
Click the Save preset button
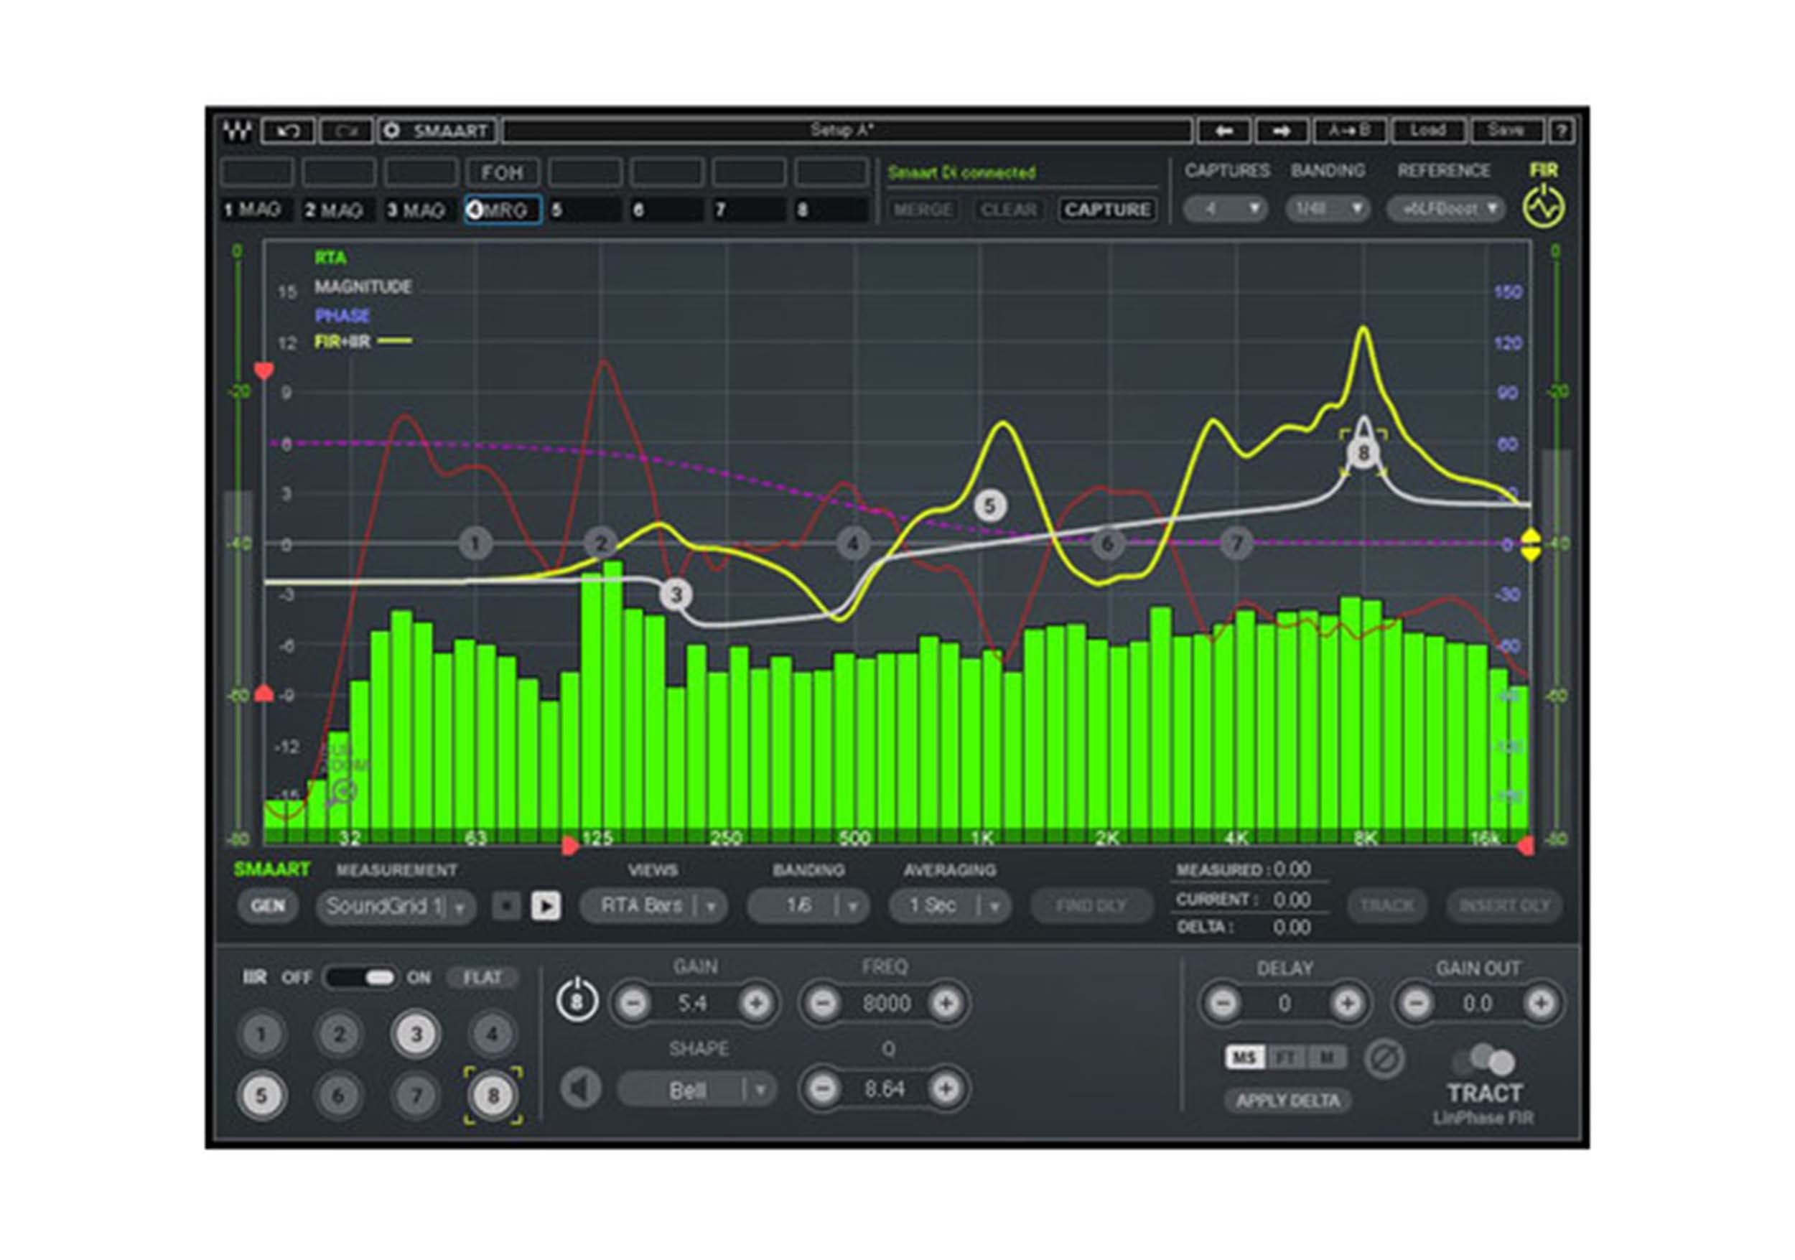point(1506,131)
